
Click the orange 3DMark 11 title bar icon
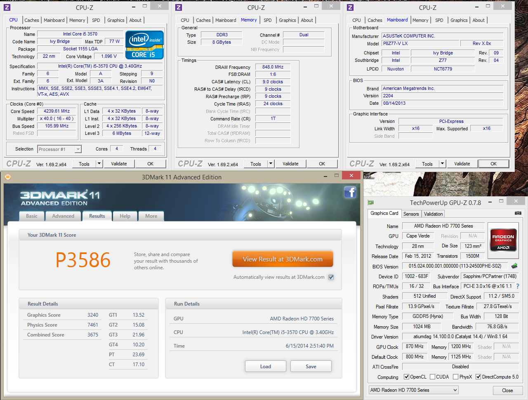pos(7,177)
